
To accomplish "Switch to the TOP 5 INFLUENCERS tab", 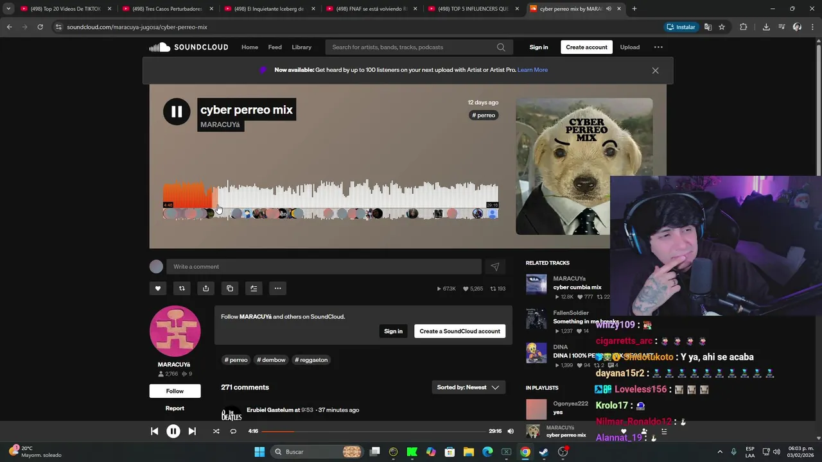I will 473,9.
